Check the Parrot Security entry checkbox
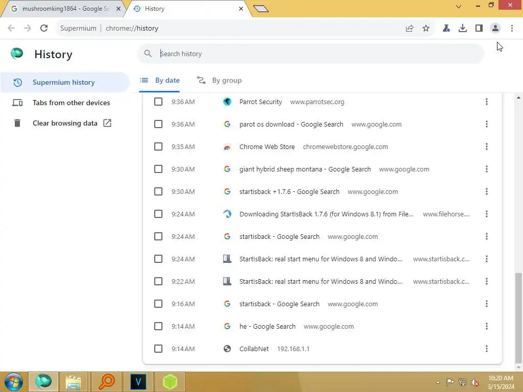Viewport: 523px width, 392px height. click(158, 102)
